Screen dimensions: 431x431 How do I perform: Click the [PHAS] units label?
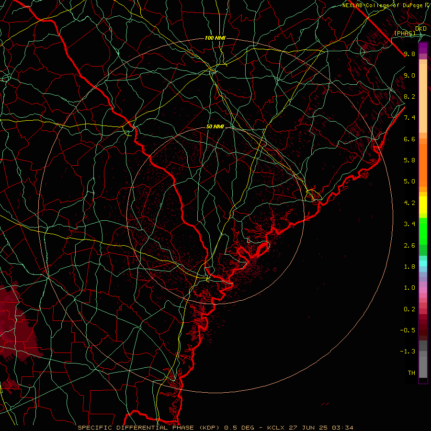coord(405,33)
